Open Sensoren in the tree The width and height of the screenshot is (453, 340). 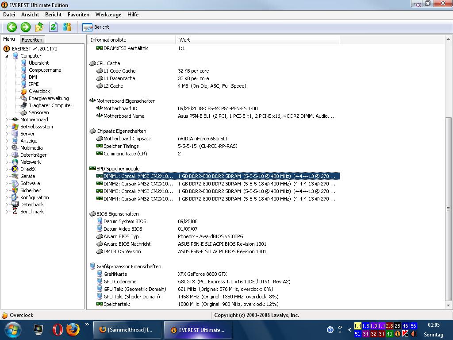pyautogui.click(x=39, y=112)
